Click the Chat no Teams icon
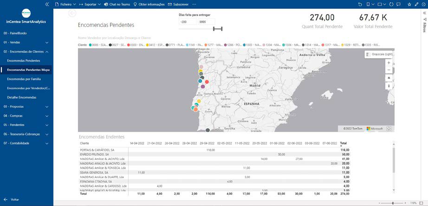This screenshot has height=206, width=428. pyautogui.click(x=106, y=4)
